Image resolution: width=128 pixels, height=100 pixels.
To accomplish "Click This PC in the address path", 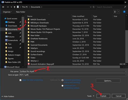I will pyautogui.click(x=25, y=7).
